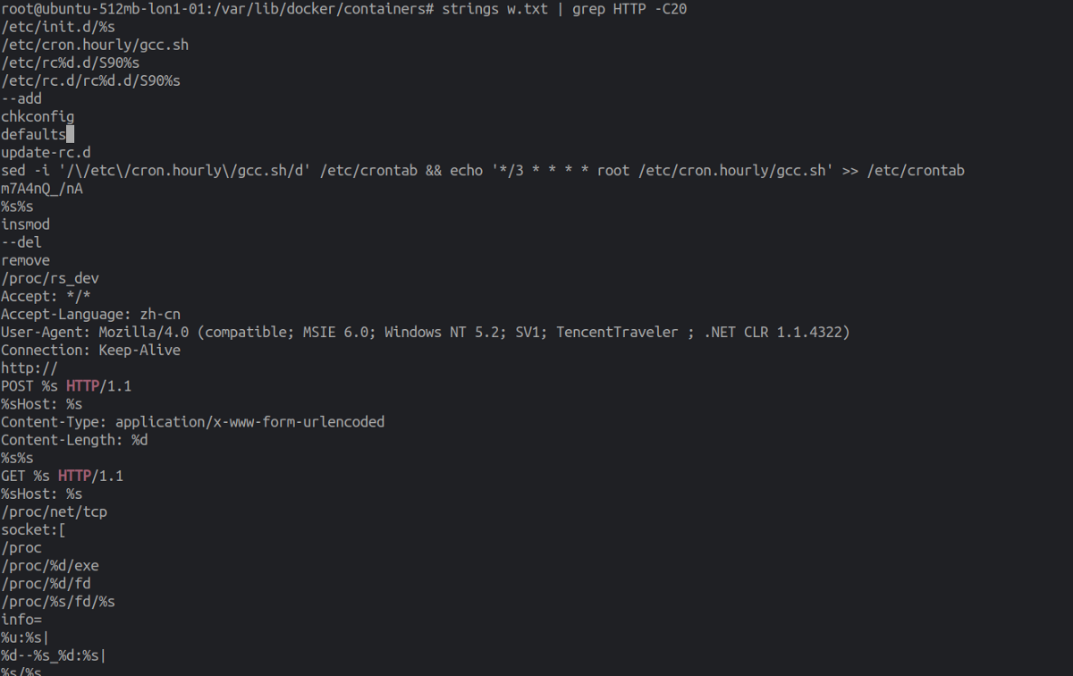Click the "/proc/rs_dev" line
Viewport: 1073px width, 676px height.
coord(50,278)
